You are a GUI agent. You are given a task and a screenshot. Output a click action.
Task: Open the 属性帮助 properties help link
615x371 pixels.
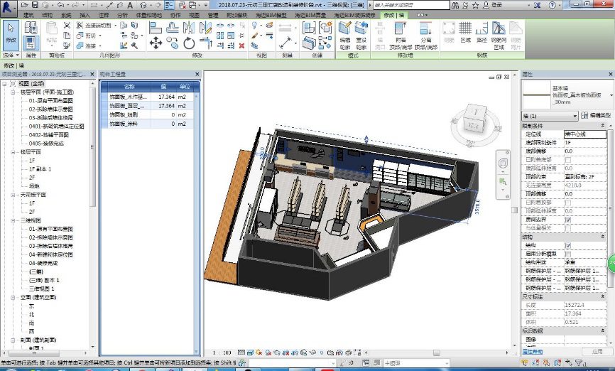tap(533, 352)
